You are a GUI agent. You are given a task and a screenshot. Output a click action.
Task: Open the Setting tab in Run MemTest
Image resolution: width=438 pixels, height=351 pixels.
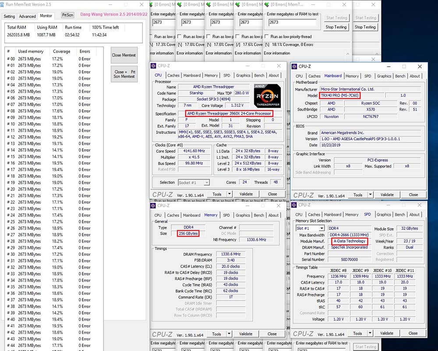tap(9, 16)
